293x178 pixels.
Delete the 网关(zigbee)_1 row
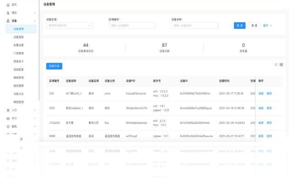(x=269, y=108)
